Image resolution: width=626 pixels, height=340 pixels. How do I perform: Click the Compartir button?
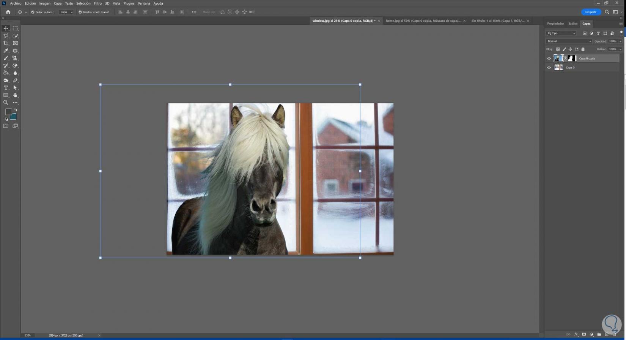[x=590, y=12]
